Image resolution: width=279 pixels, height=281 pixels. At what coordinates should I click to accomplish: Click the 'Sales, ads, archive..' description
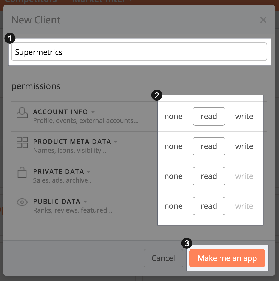pyautogui.click(x=62, y=180)
